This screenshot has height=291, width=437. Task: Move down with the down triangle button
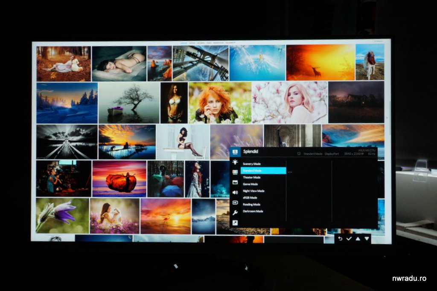click(367, 239)
